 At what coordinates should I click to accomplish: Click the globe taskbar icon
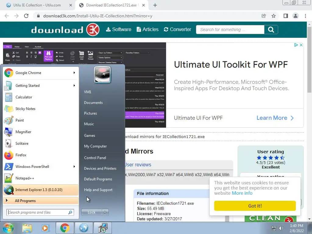[x=84, y=228]
